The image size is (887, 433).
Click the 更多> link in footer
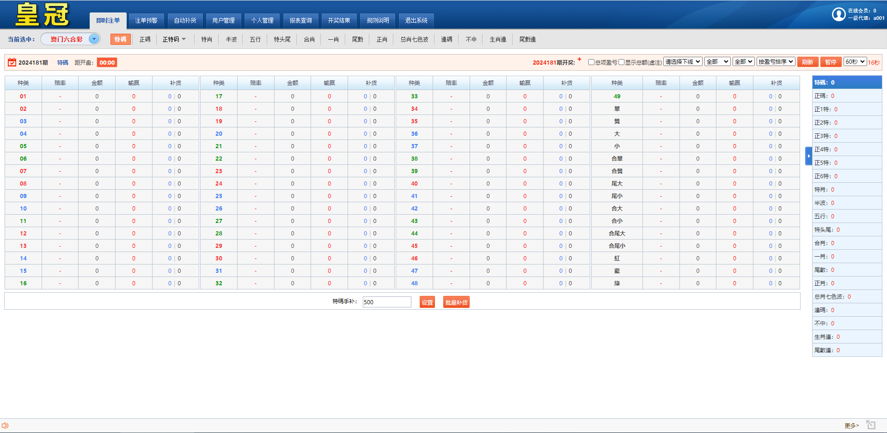(851, 426)
